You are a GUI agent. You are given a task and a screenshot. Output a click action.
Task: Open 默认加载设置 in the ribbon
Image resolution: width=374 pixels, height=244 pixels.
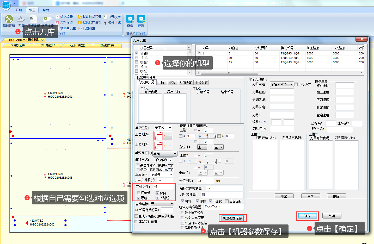pos(90,17)
